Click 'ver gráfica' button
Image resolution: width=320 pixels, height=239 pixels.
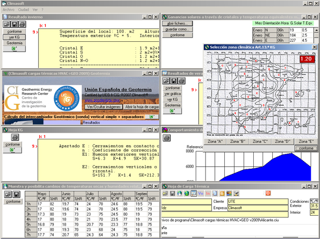[x=172, y=94]
